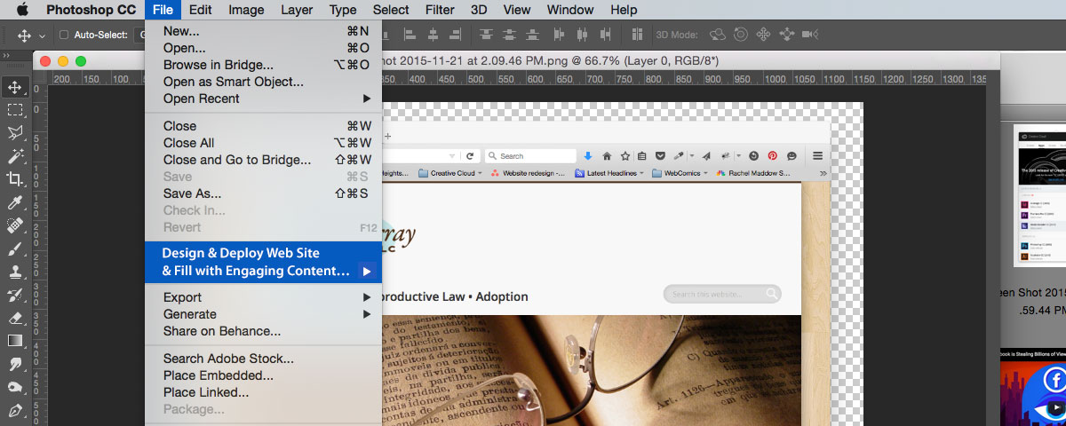1066x426 pixels.
Task: Click document title with '2.09.46 PM.png @ 66.7%'
Action: [x=550, y=60]
